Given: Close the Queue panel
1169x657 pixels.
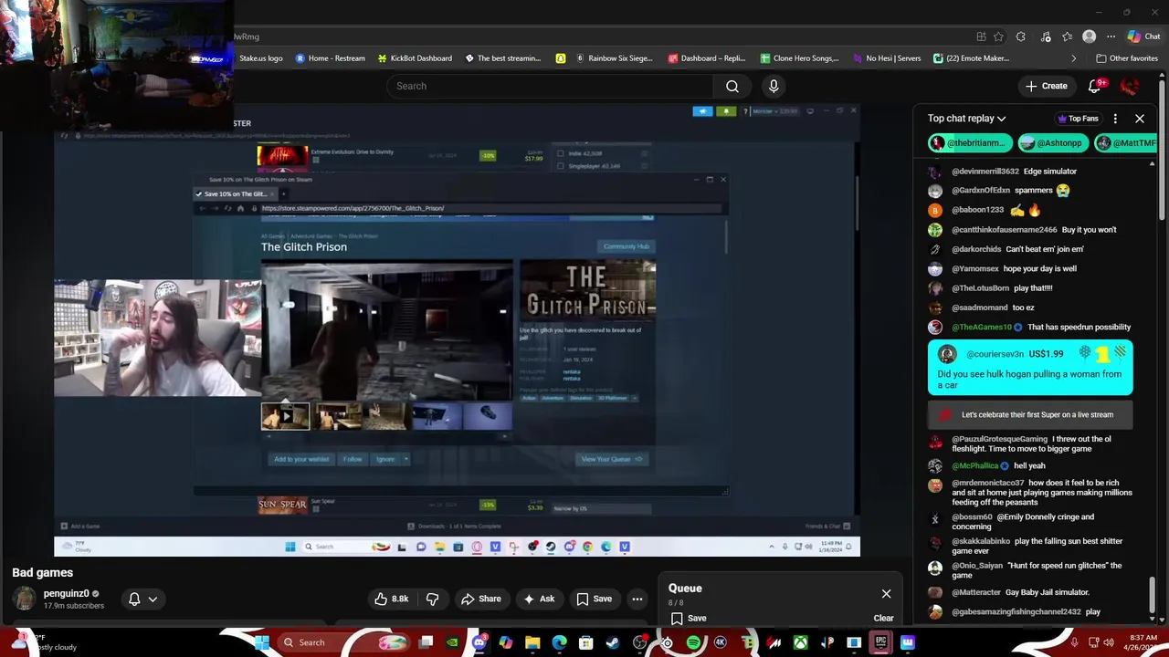Looking at the screenshot, I should point(886,594).
